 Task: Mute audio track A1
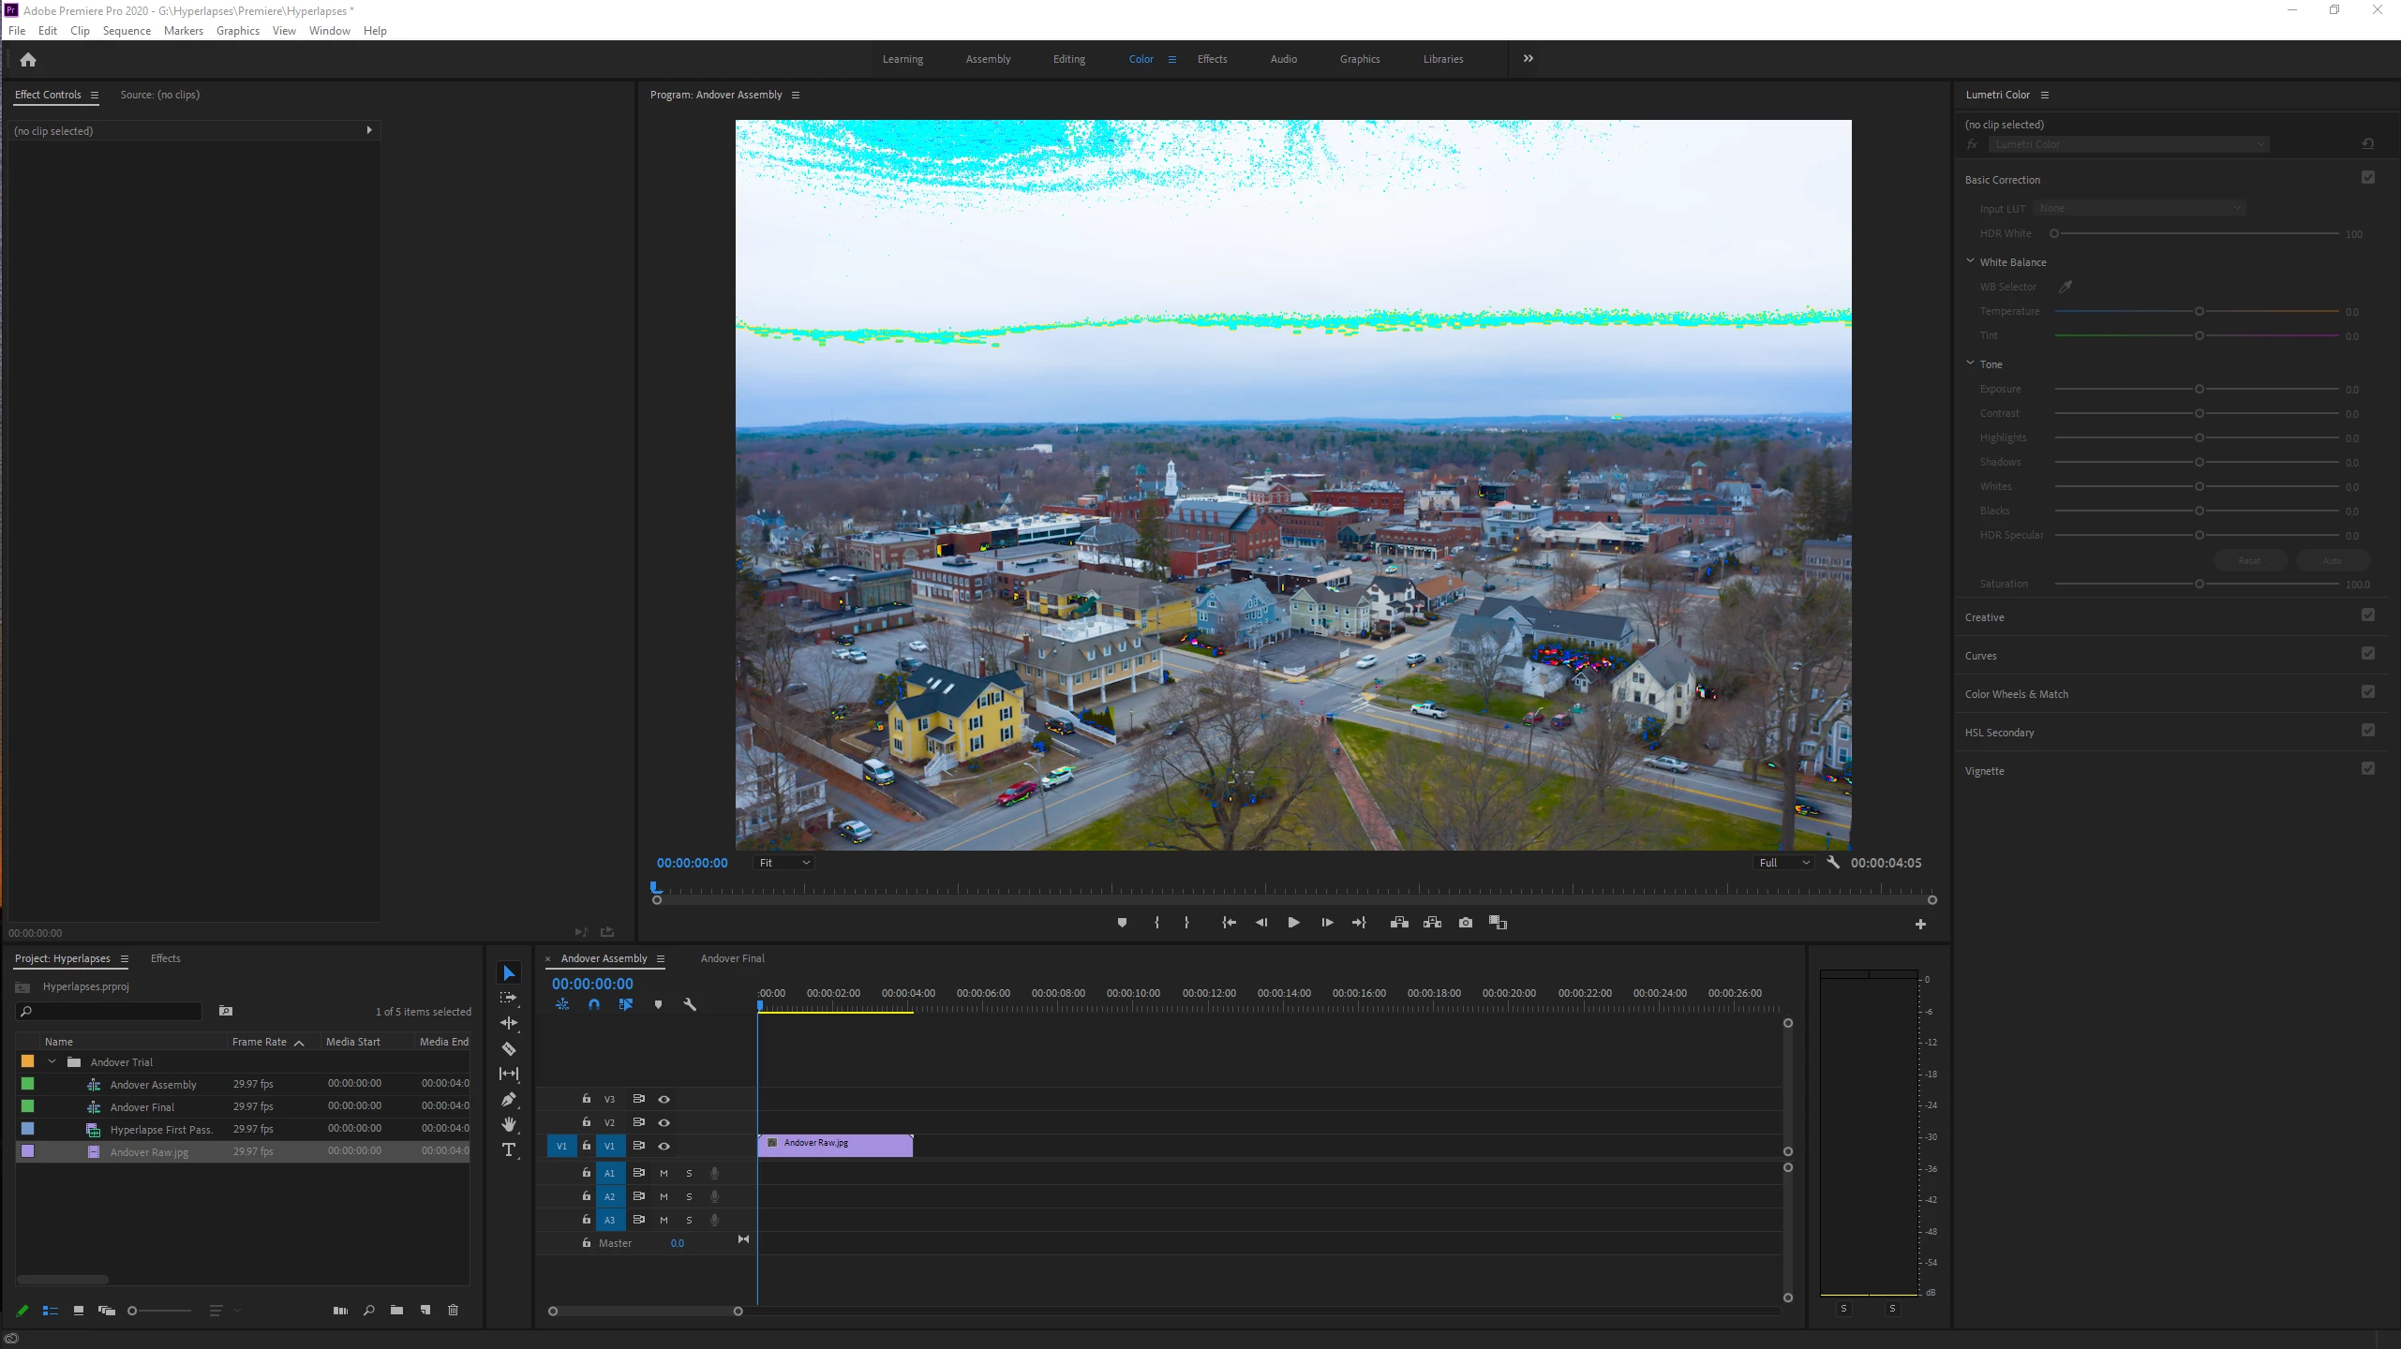pyautogui.click(x=664, y=1173)
